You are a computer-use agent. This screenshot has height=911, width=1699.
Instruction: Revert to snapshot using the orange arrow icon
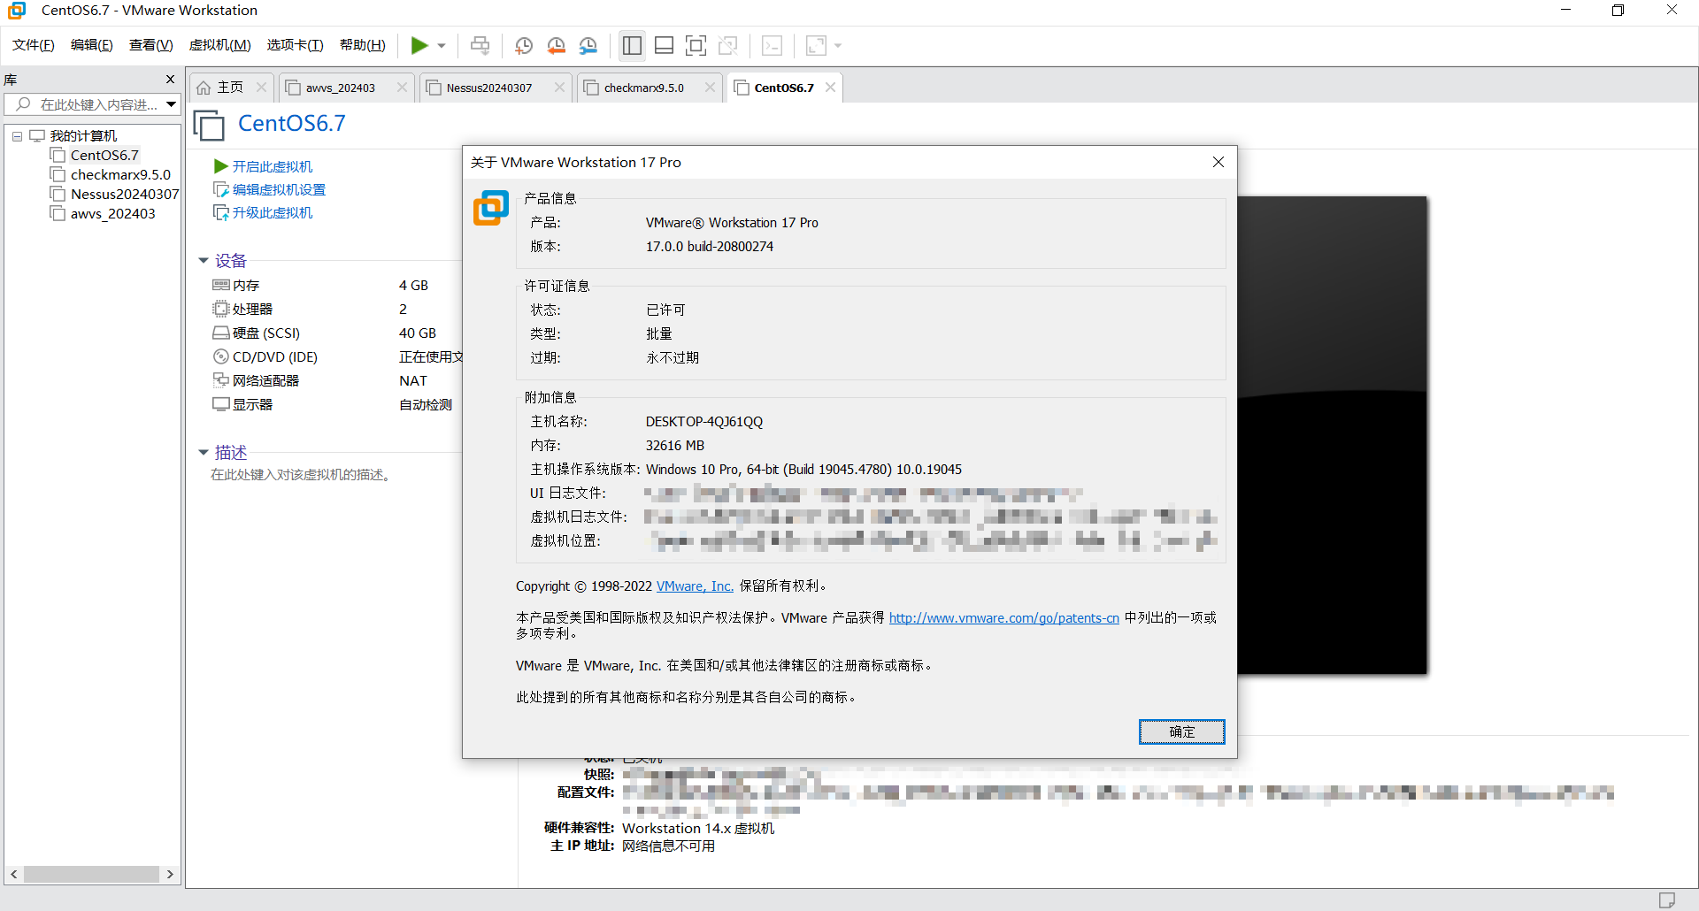tap(556, 45)
